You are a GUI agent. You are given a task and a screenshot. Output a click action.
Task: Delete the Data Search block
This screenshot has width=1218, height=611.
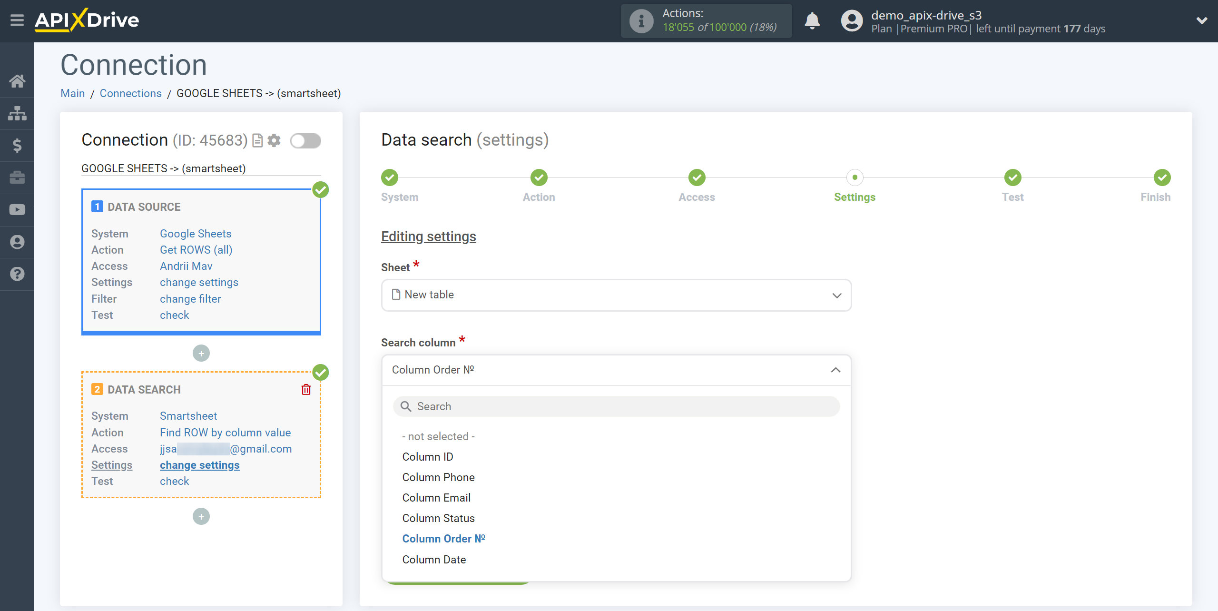point(306,389)
